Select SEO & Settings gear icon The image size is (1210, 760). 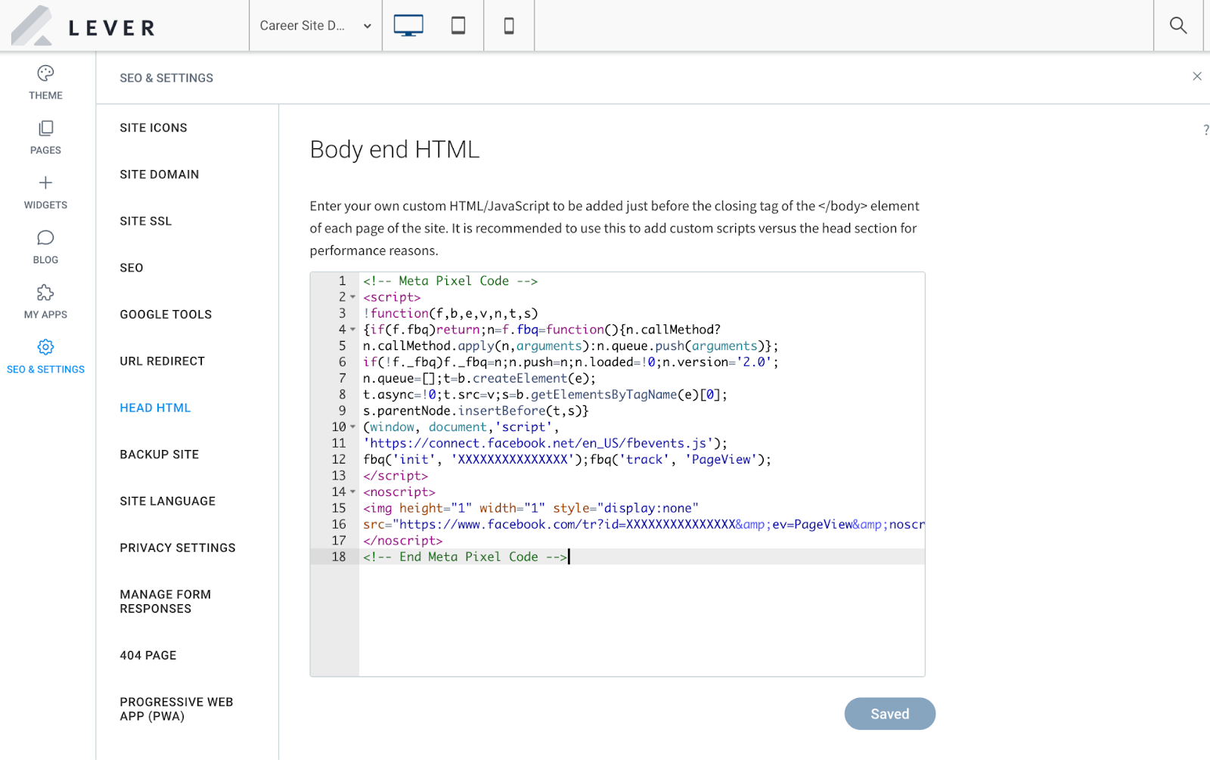tap(45, 347)
